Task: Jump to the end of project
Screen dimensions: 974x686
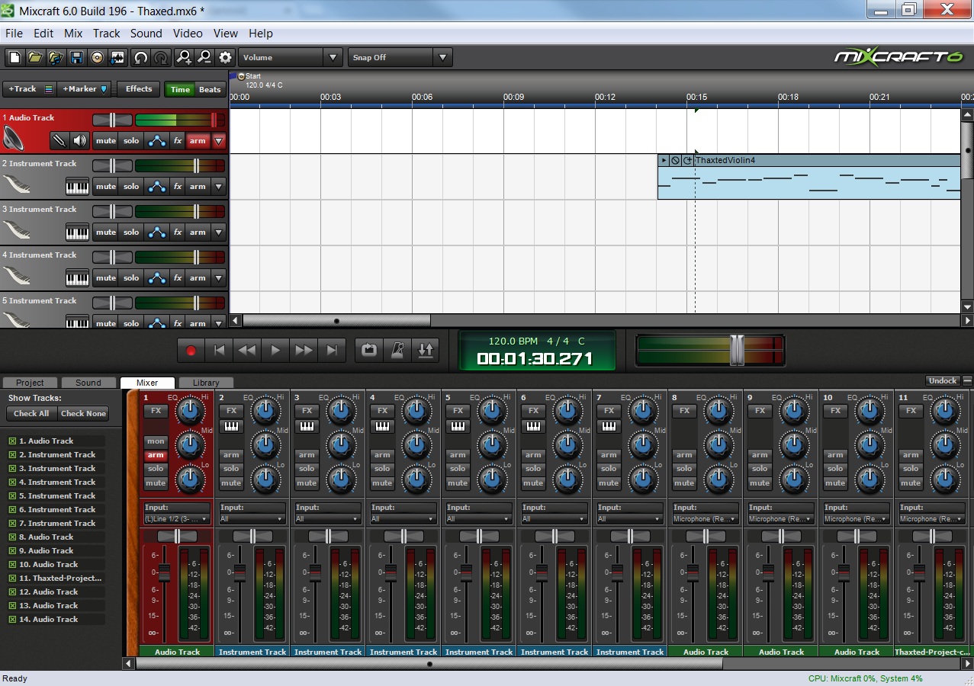Action: coord(332,351)
